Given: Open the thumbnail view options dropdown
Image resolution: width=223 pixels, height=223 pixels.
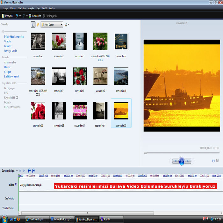Looking at the screenshot, I should tap(67, 25).
